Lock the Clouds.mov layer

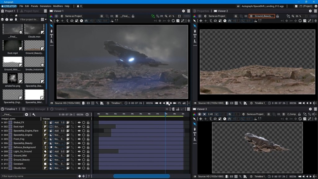[88, 168]
